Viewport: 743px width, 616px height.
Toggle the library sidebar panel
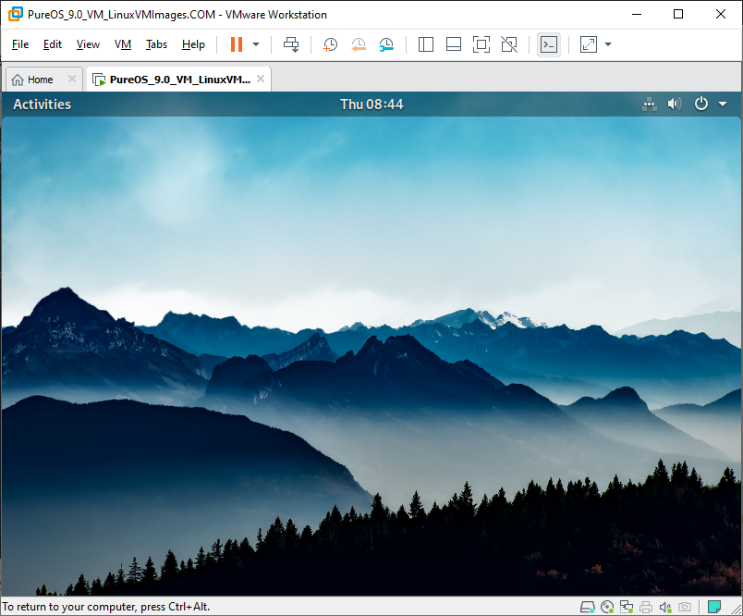(x=426, y=44)
